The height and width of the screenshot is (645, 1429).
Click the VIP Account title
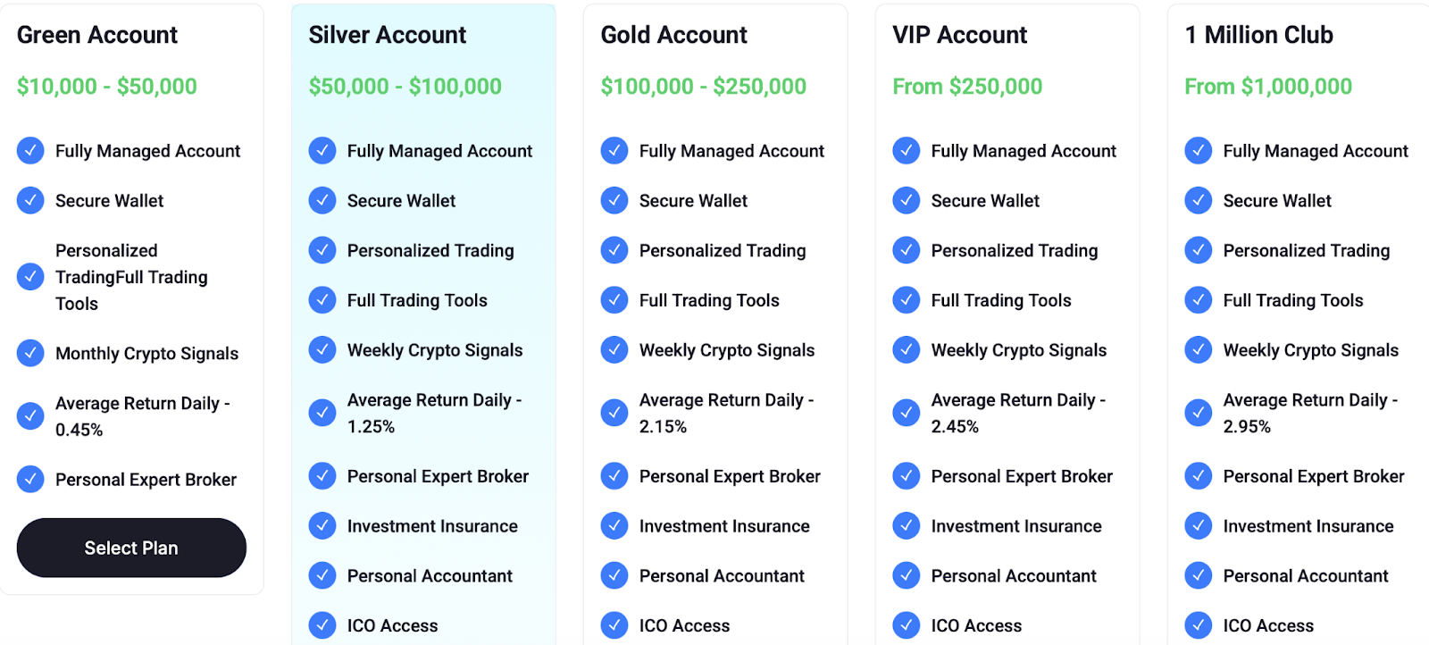click(x=960, y=35)
